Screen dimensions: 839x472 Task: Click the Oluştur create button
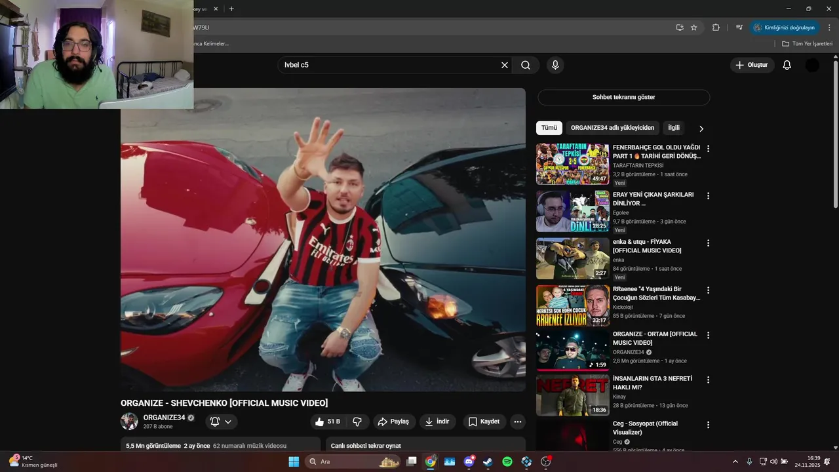point(752,65)
